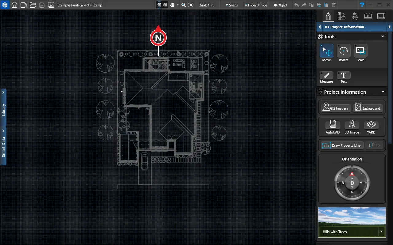Open the Smart Data side tab

3,146
